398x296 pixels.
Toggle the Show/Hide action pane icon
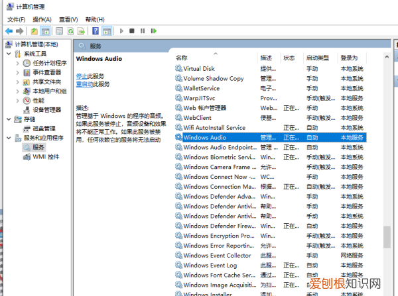coord(107,31)
